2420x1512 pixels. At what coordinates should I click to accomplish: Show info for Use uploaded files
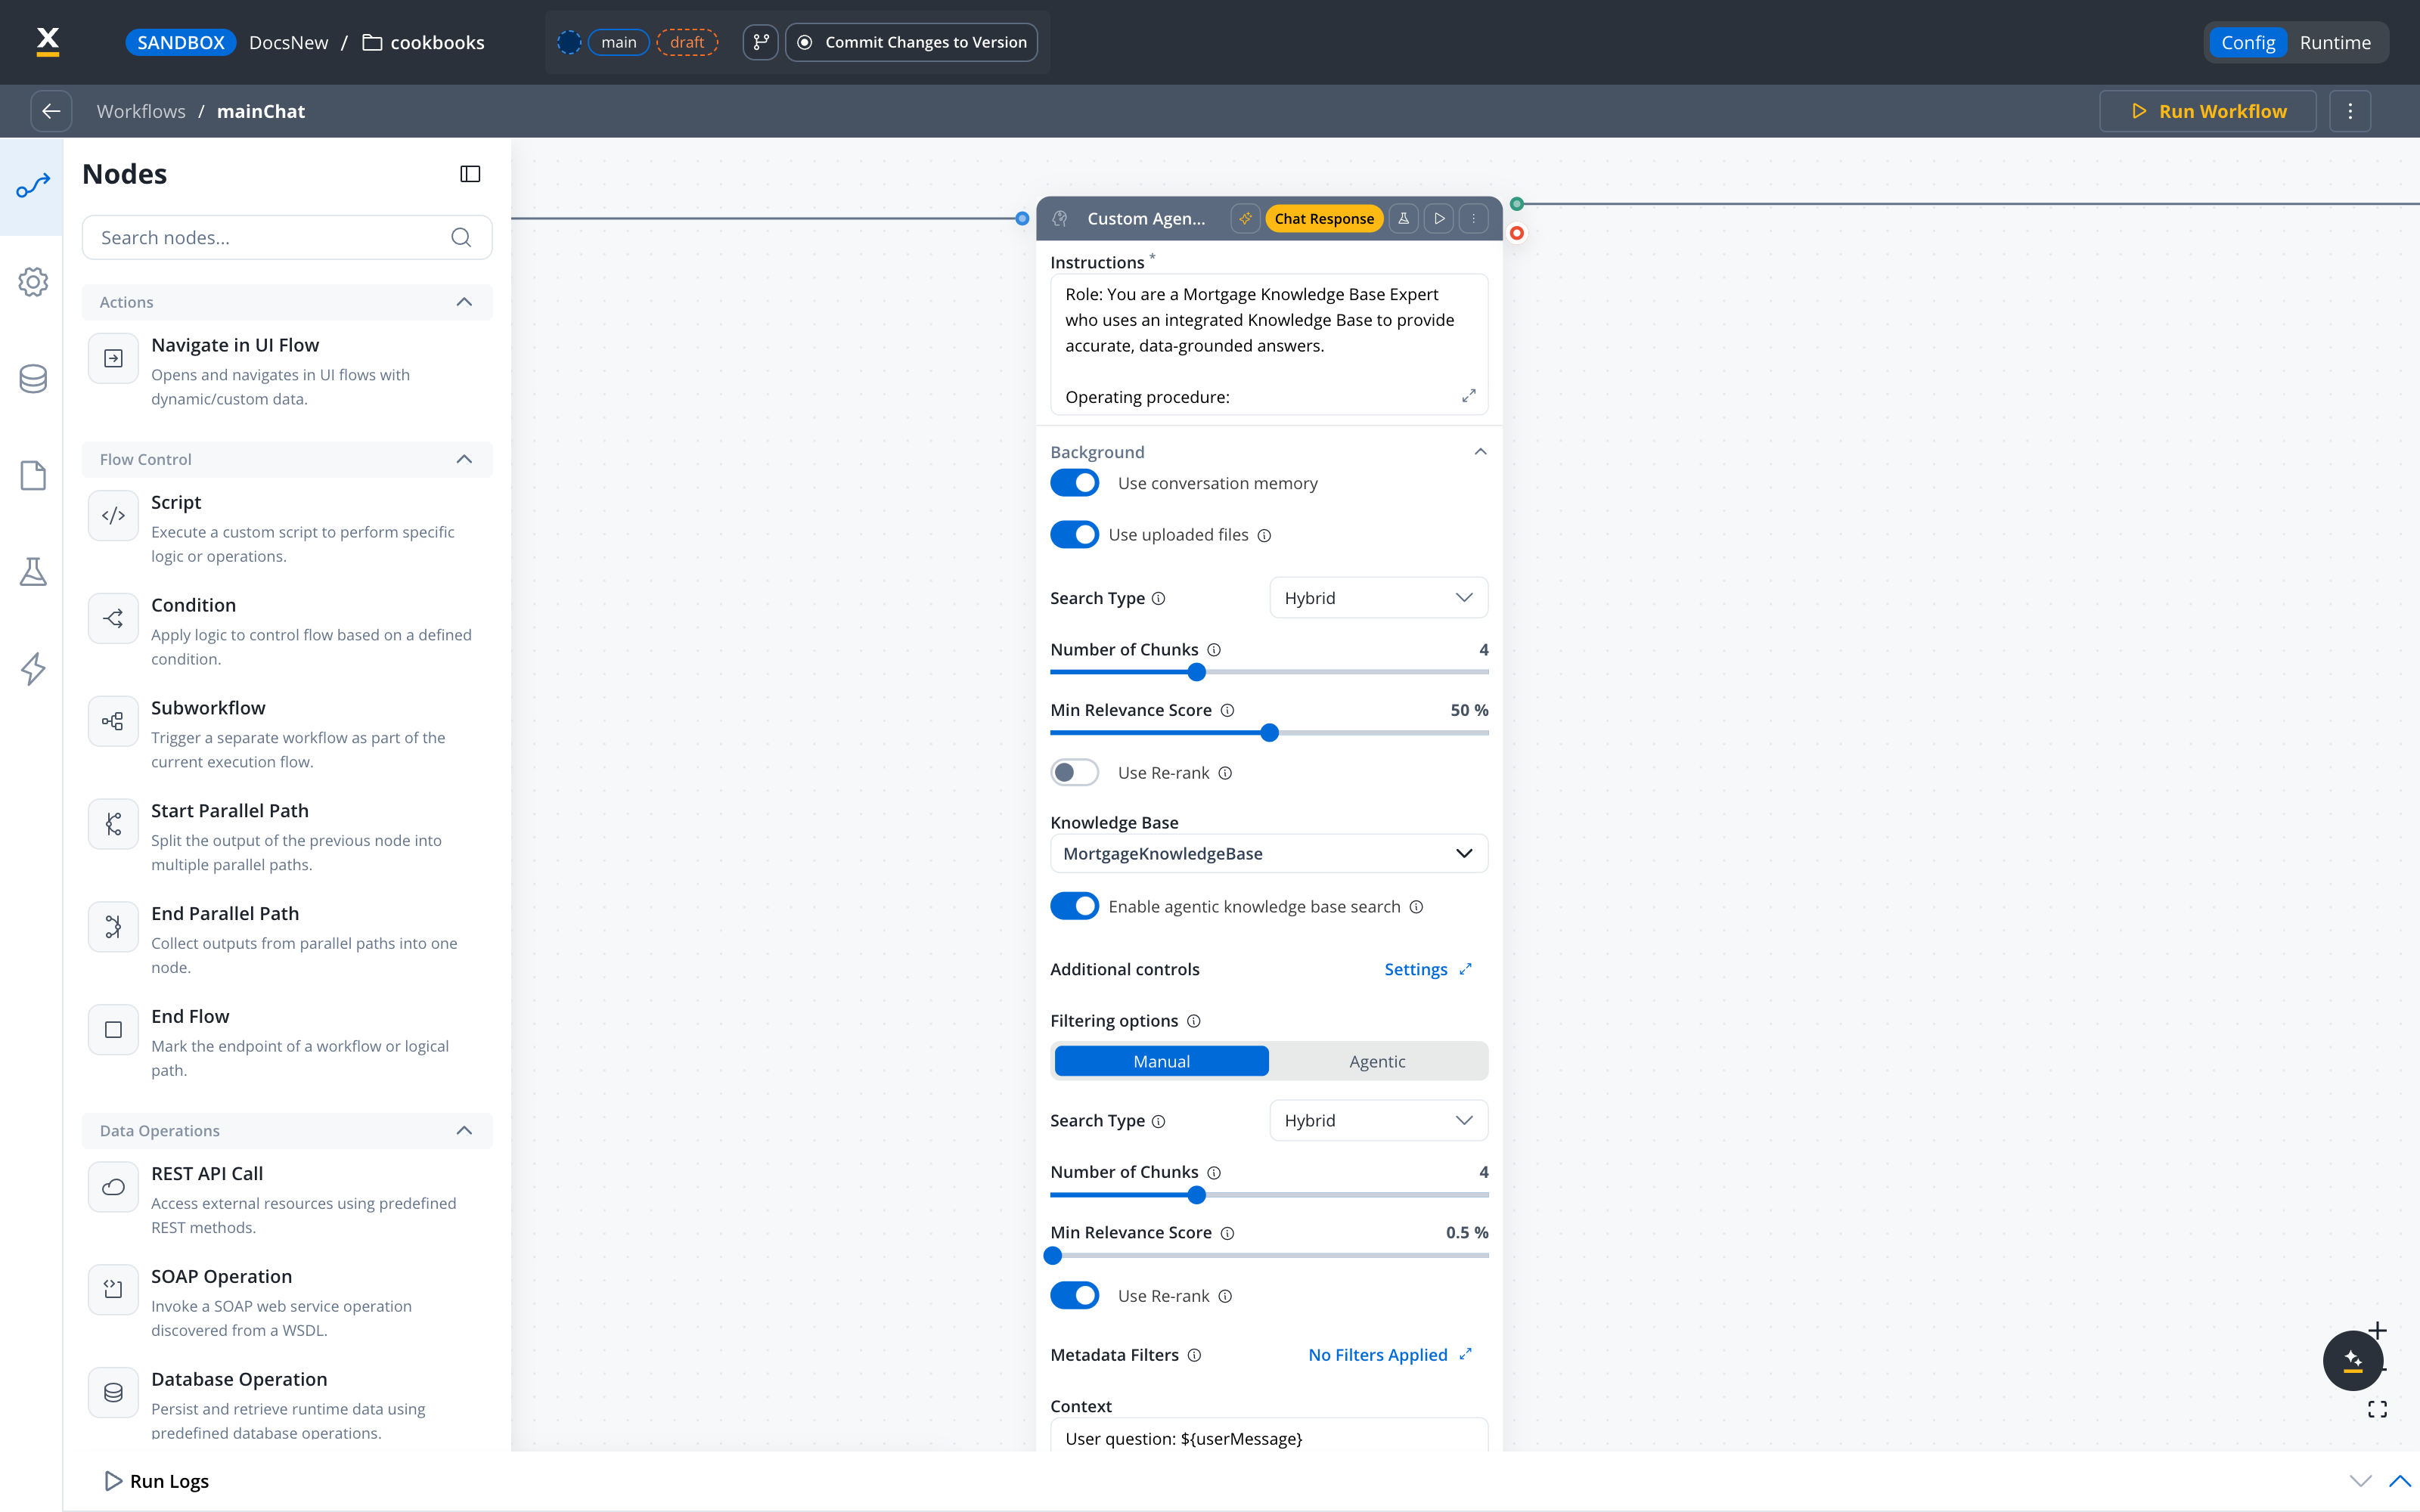(x=1264, y=535)
